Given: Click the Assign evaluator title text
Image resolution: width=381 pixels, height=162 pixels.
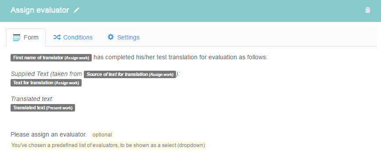Looking at the screenshot, I should click(x=40, y=10).
